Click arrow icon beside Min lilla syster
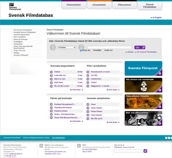Image resolution: width=172 pixels, height=158 pixels. (88, 118)
